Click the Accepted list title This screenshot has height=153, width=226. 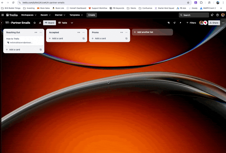tap(54, 32)
